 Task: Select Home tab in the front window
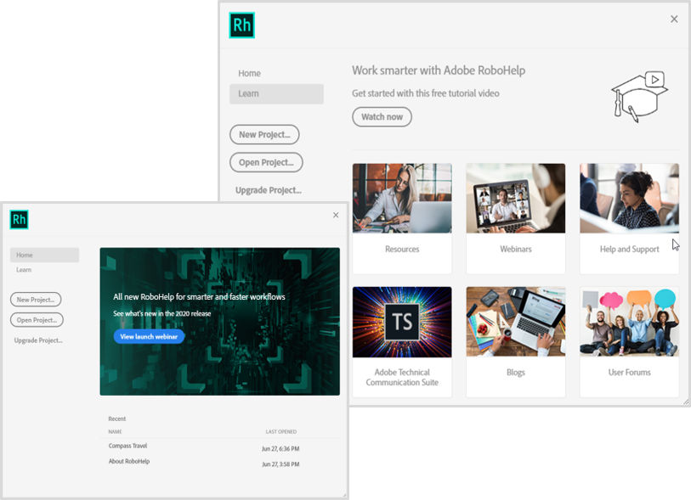[44, 255]
